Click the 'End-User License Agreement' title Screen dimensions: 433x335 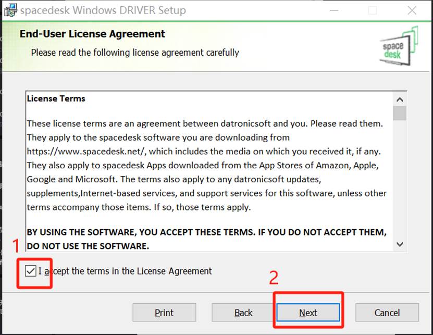click(x=92, y=34)
